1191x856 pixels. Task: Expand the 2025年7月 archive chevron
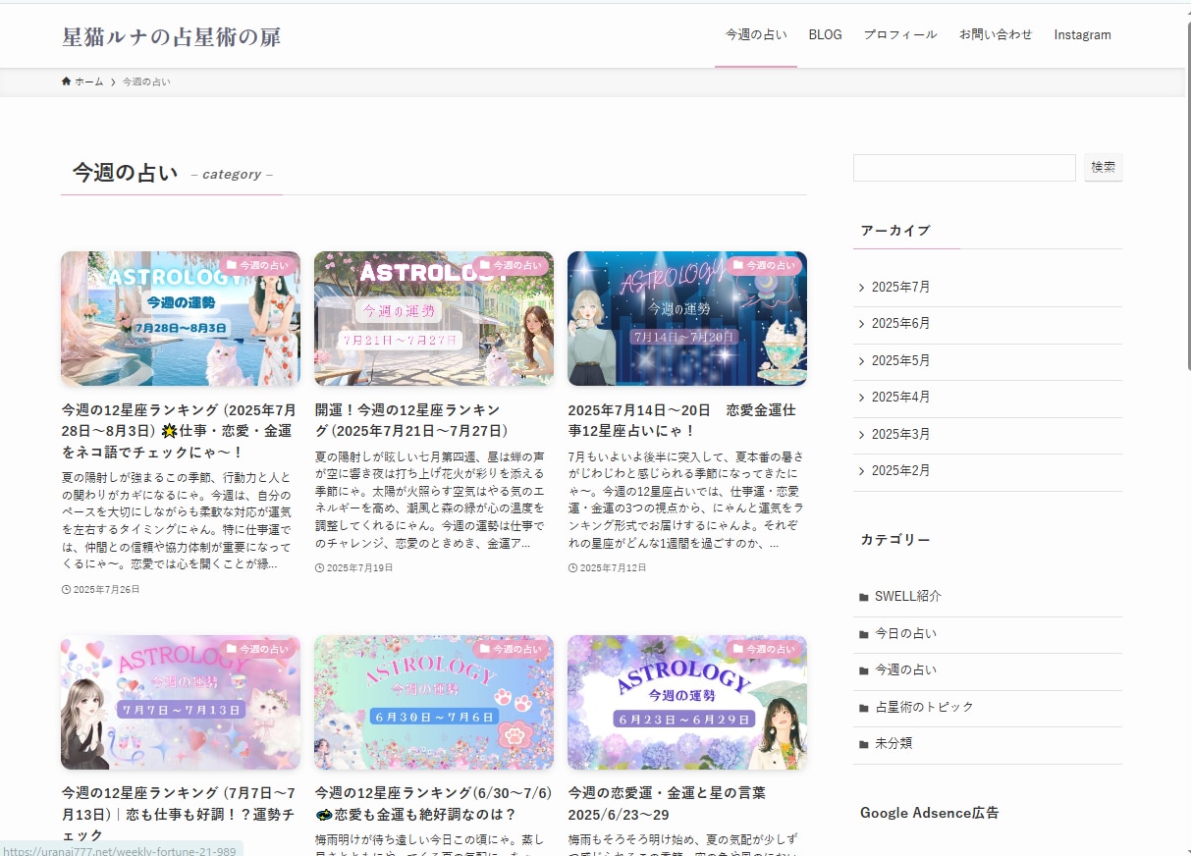[862, 288]
